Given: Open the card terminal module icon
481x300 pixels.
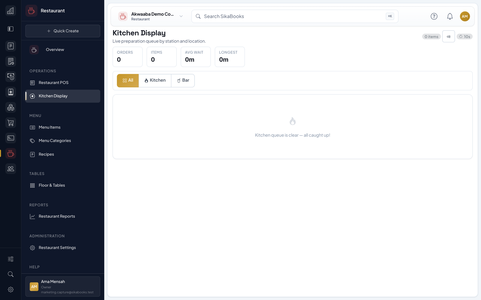Looking at the screenshot, I should [x=11, y=138].
